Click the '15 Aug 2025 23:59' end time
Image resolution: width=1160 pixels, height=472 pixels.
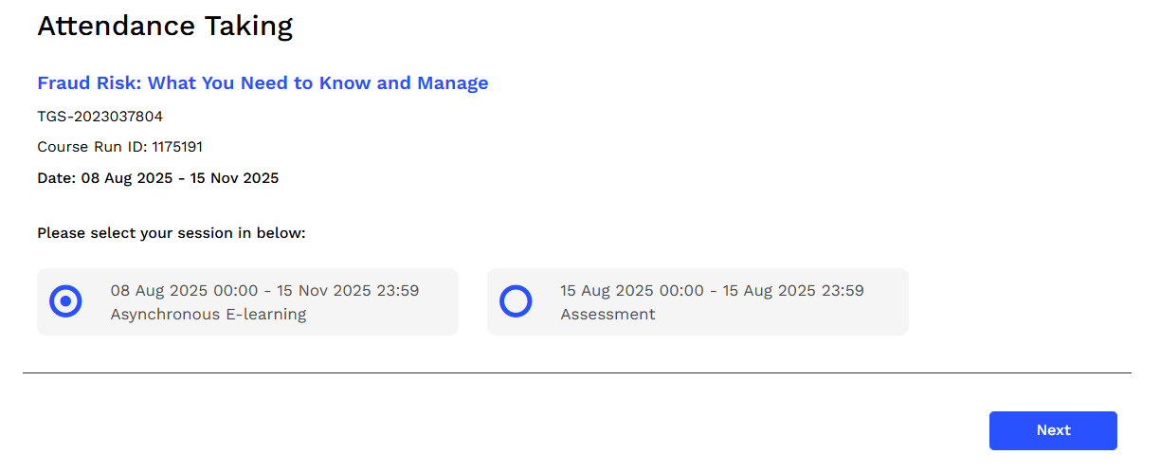pos(793,290)
